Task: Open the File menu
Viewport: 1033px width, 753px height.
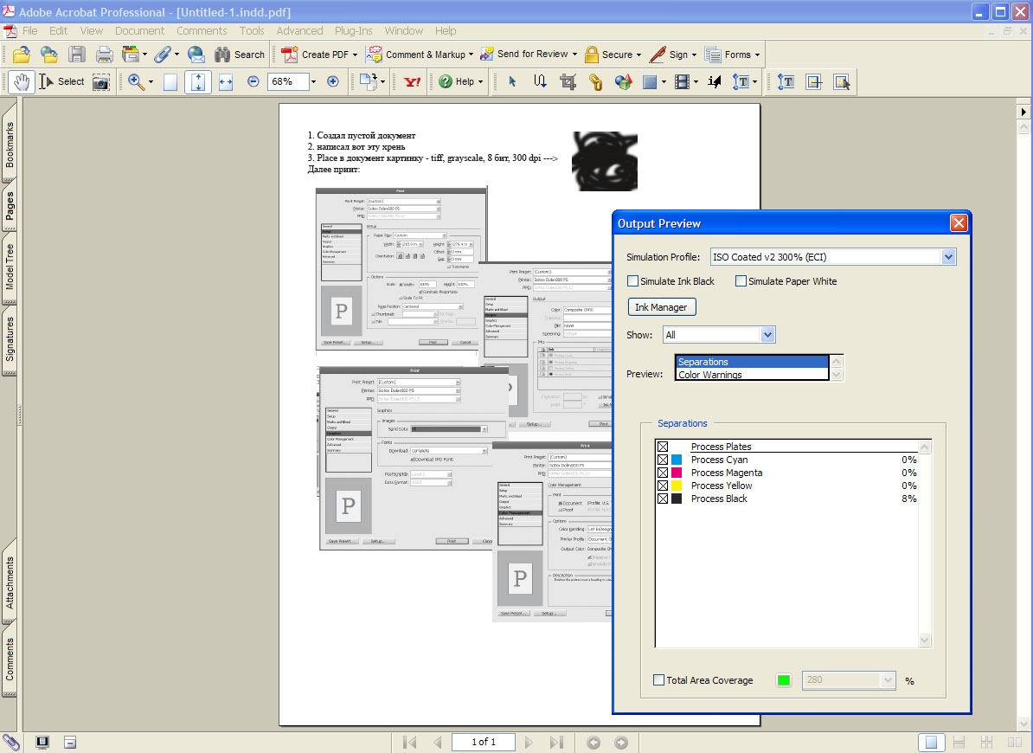Action: click(29, 31)
